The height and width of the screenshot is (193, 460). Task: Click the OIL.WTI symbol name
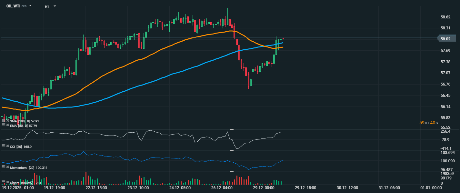(13, 6)
